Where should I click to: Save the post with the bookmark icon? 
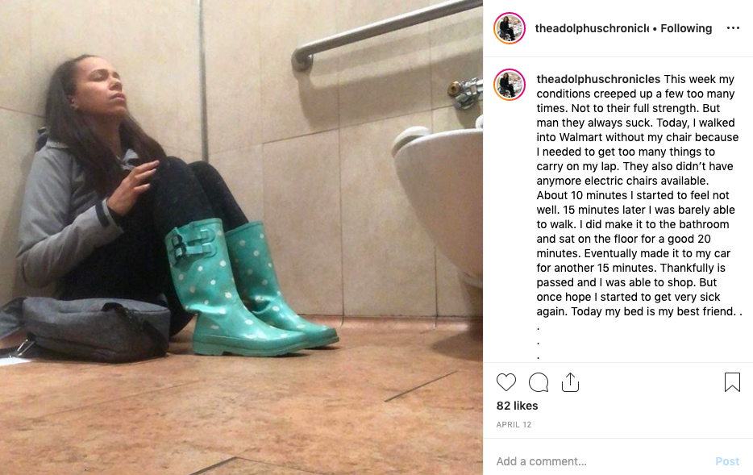click(x=732, y=382)
